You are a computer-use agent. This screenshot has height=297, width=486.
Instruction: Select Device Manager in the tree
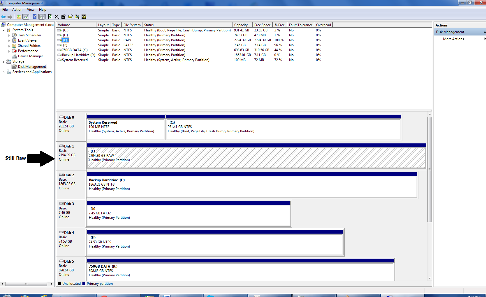pos(30,56)
